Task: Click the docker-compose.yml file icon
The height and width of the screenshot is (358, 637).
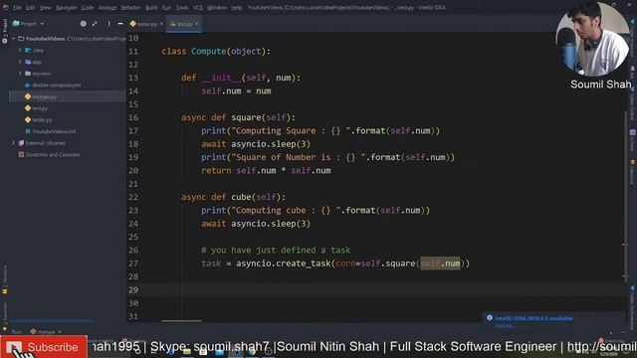Action: 28,86
